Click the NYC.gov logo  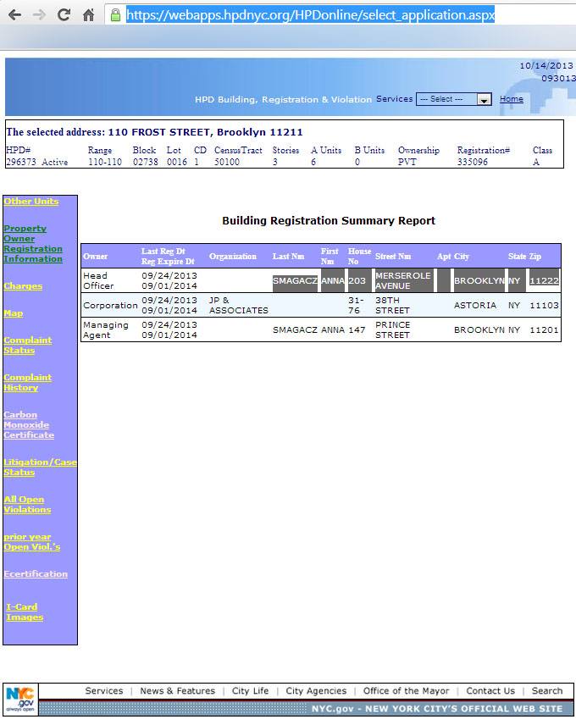20,699
